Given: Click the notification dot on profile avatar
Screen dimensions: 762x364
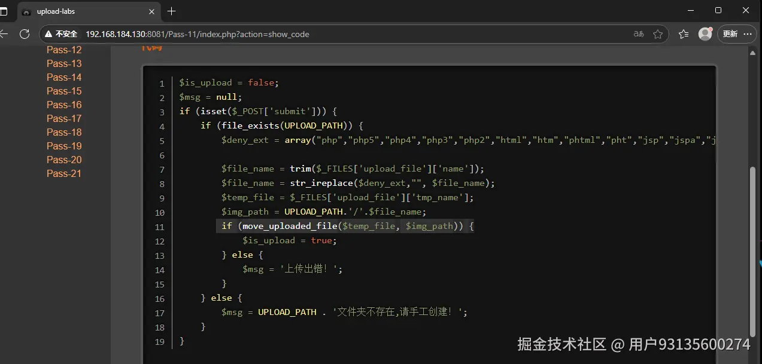Looking at the screenshot, I should pos(710,29).
